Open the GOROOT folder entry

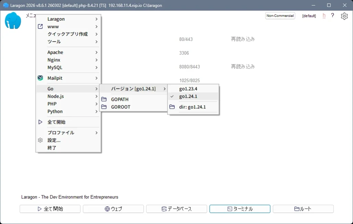pos(133,107)
